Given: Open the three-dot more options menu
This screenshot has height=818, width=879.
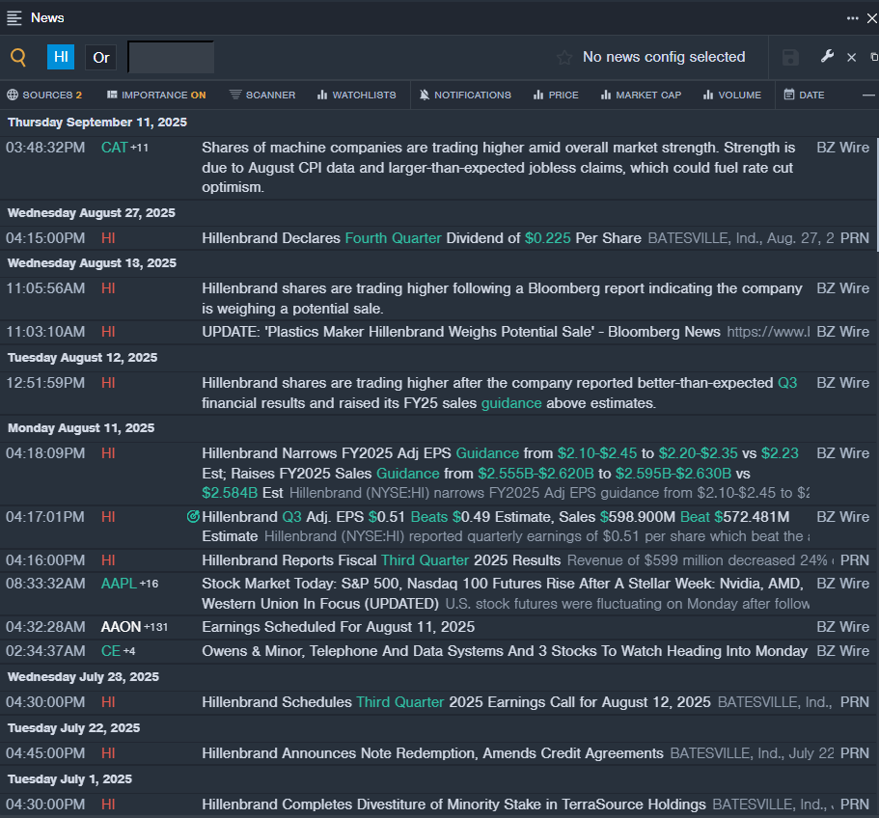Looking at the screenshot, I should [852, 17].
